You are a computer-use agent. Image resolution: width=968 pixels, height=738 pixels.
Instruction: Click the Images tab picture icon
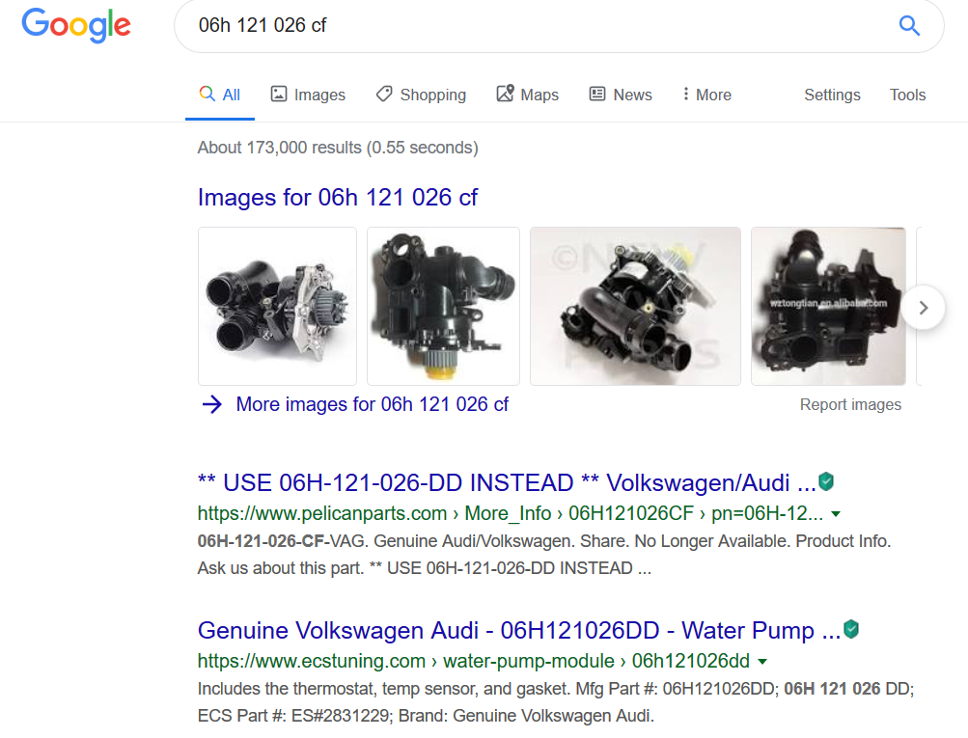click(279, 94)
